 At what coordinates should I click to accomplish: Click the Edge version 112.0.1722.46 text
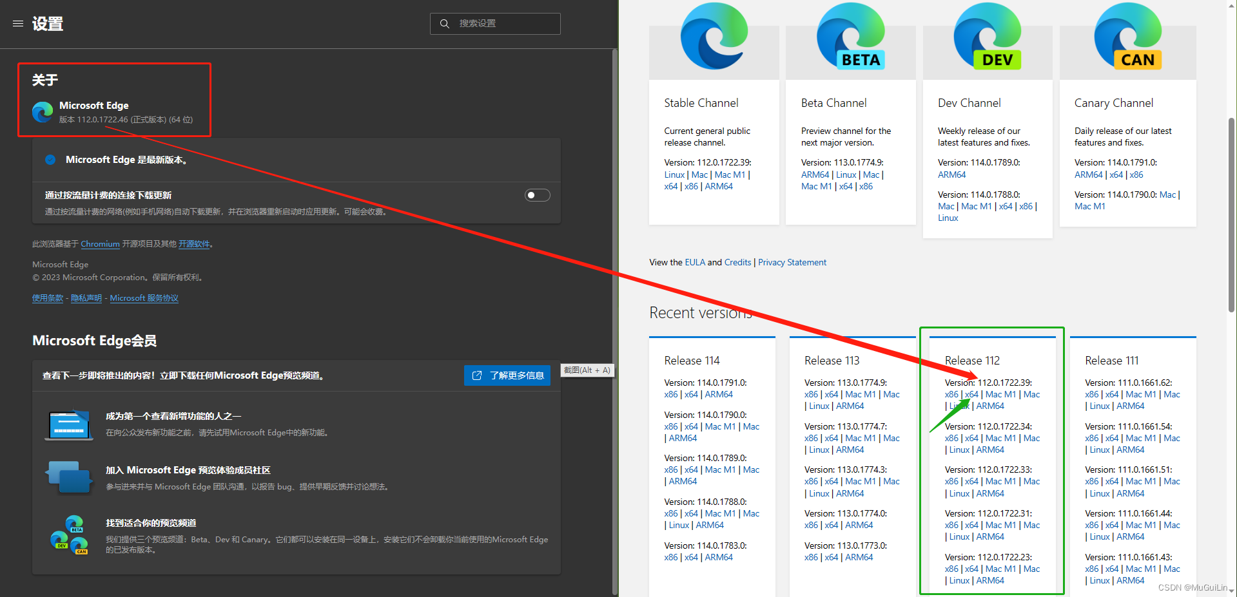tap(126, 120)
